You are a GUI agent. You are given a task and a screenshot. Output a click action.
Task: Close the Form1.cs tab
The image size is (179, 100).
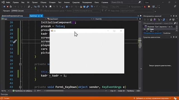[x=42, y=16]
